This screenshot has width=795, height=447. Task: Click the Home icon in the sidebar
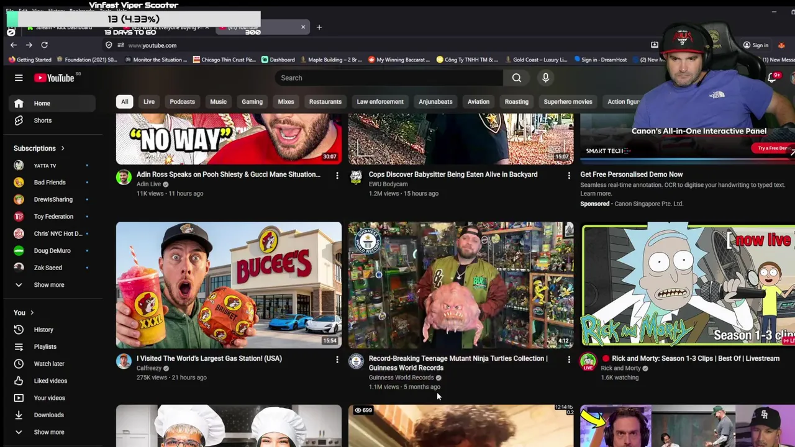19,103
